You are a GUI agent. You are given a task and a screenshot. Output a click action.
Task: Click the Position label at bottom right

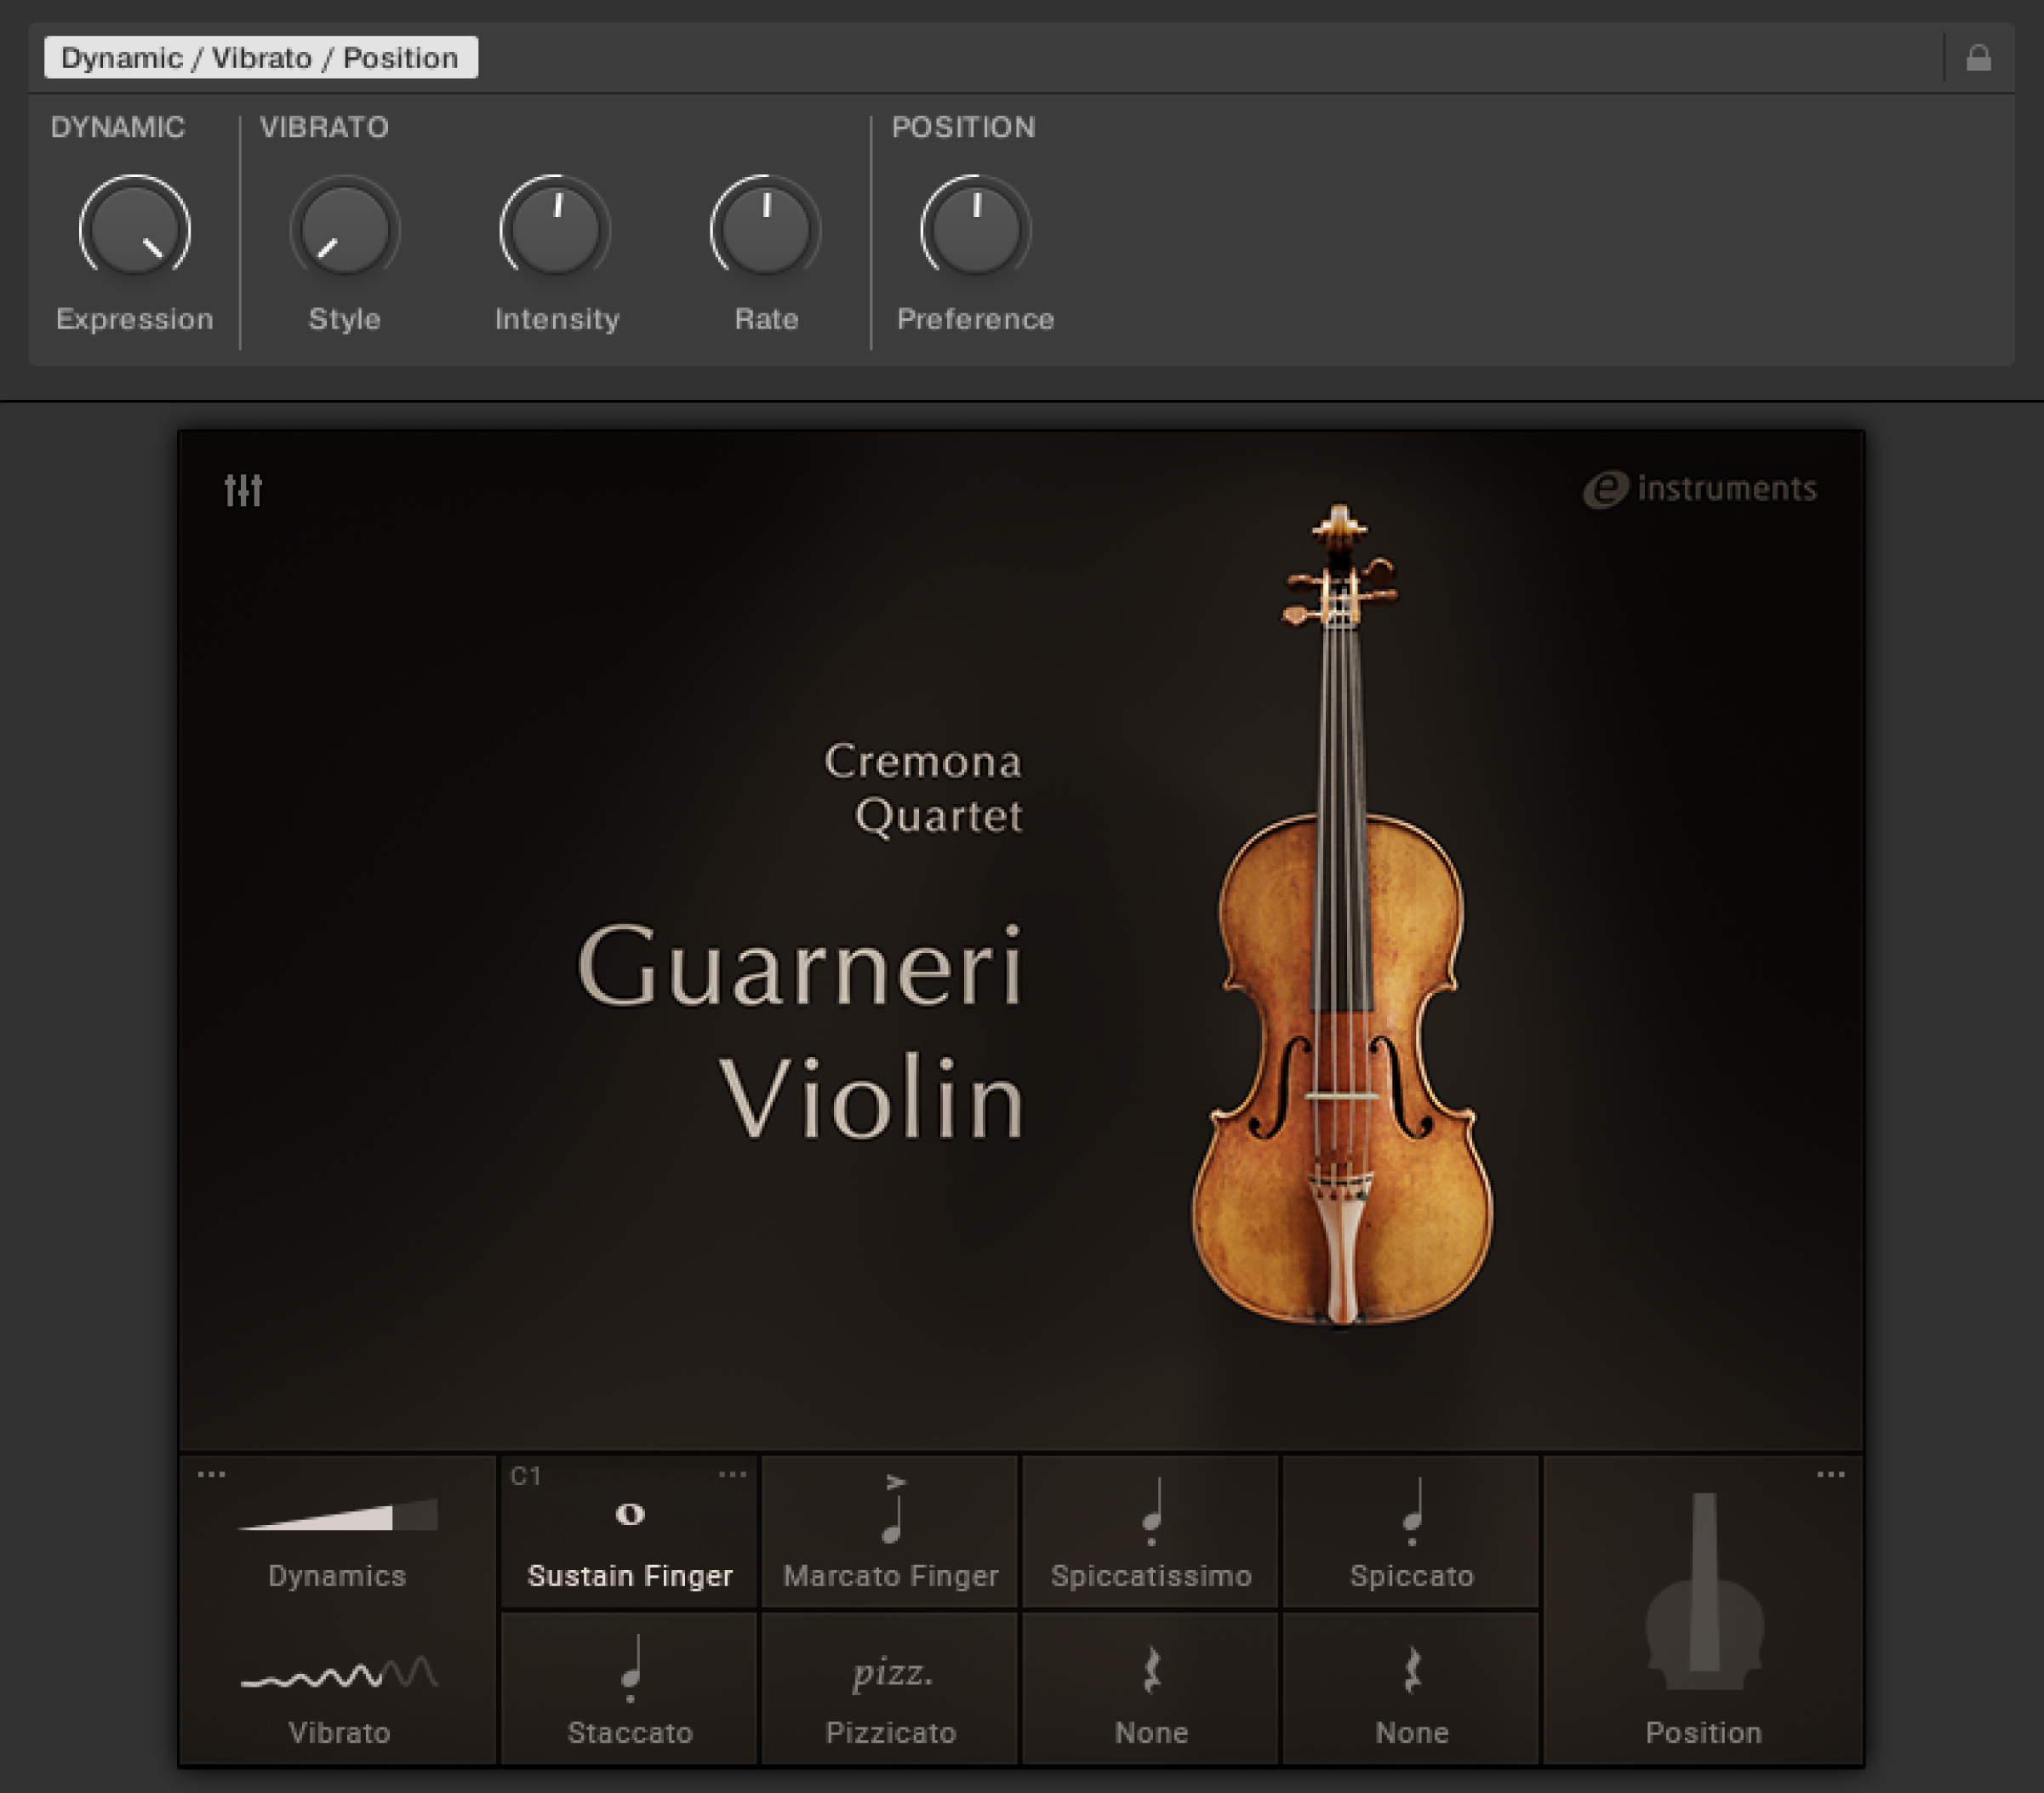[1704, 1732]
